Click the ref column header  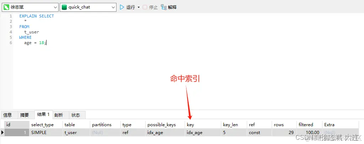(259, 125)
